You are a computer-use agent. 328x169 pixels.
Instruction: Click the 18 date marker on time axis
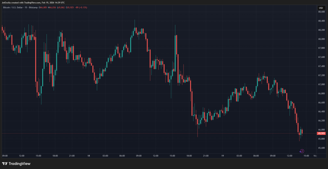tap(88, 156)
